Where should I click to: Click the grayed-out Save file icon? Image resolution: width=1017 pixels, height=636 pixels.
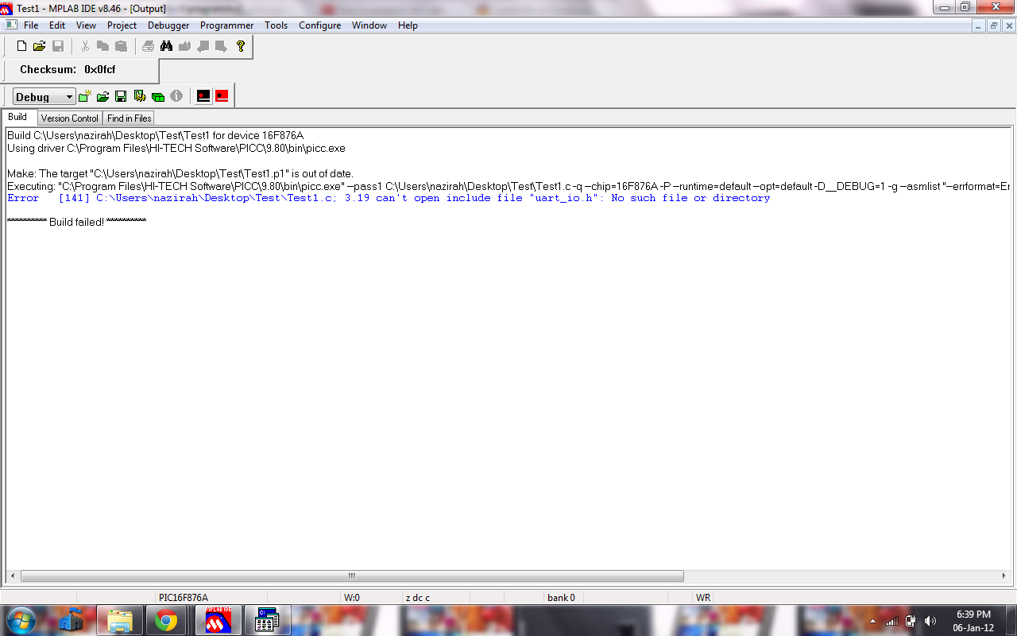click(58, 46)
